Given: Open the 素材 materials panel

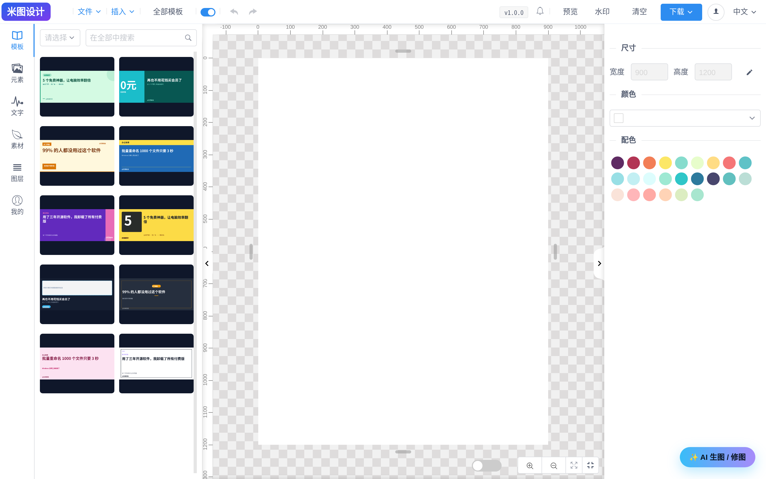Looking at the screenshot, I should pos(17,139).
